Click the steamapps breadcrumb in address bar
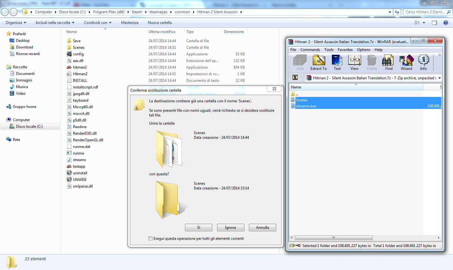This screenshot has height=270, width=453. click(158, 12)
